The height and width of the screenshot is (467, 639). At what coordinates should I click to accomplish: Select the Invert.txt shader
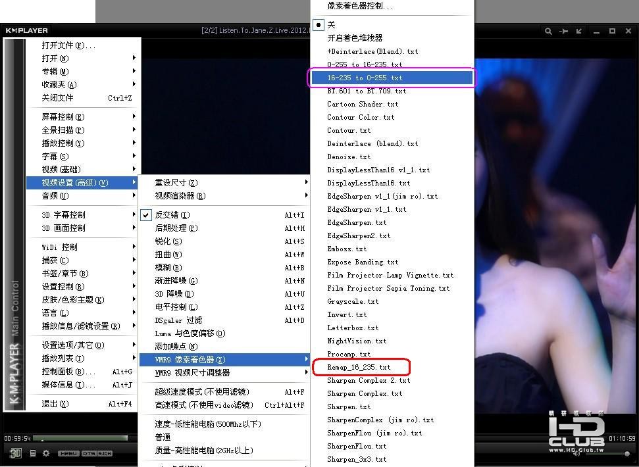coord(392,314)
